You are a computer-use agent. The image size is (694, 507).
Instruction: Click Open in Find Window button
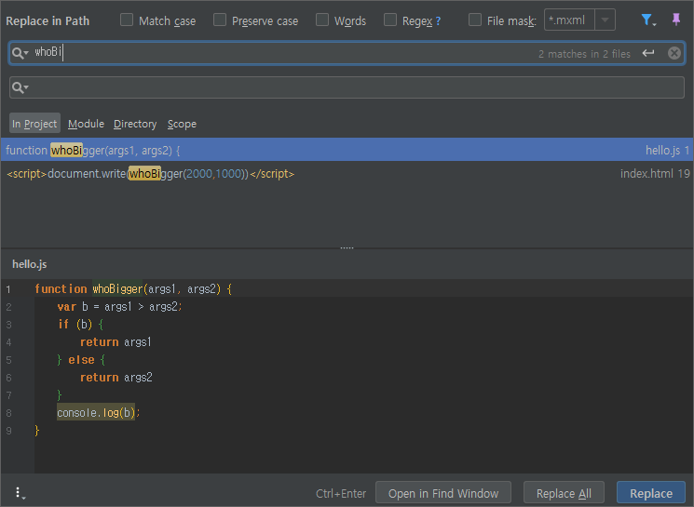[x=443, y=493]
